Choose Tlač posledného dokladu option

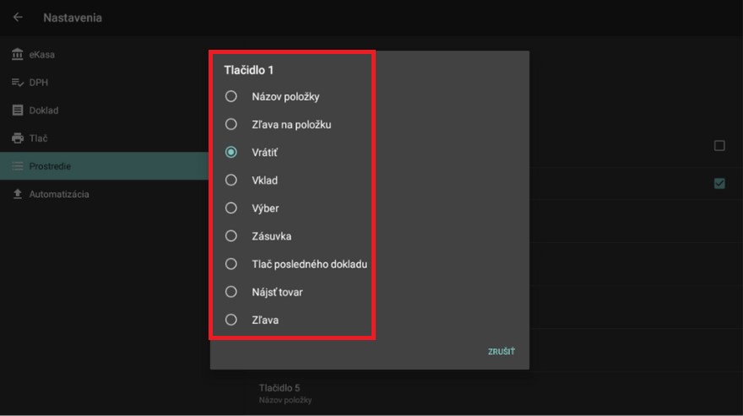(x=231, y=264)
